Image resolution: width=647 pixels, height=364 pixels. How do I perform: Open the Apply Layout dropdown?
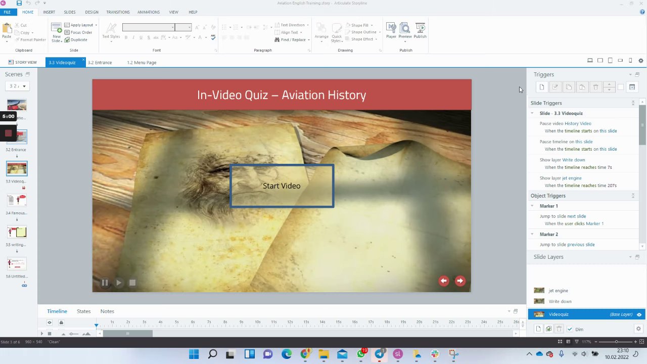coord(81,25)
